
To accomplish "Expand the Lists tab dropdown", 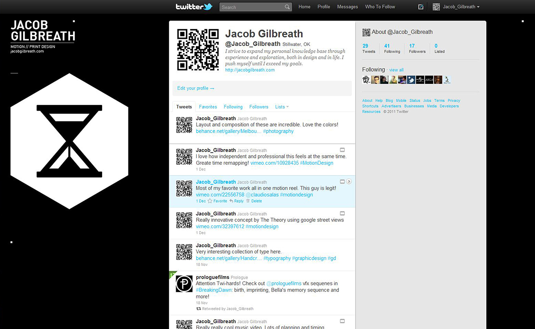I will [282, 107].
